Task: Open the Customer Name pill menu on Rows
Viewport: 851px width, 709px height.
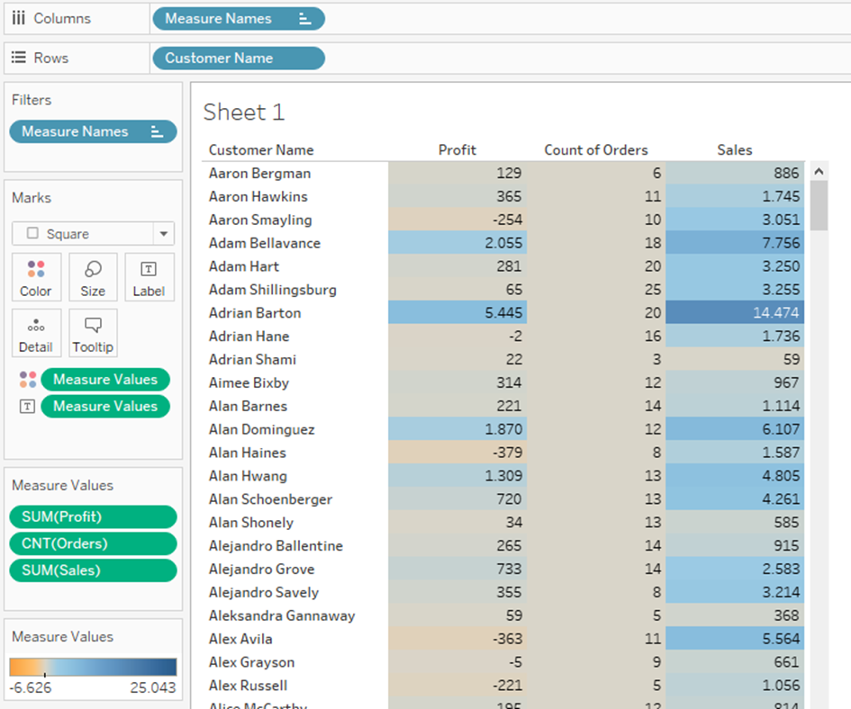Action: (x=238, y=58)
